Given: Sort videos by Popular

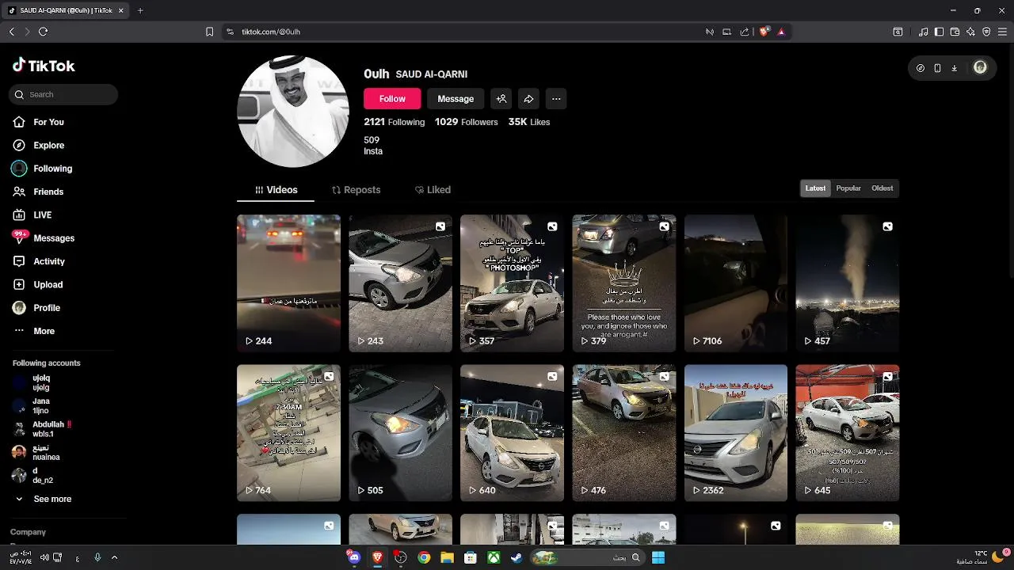Looking at the screenshot, I should [x=848, y=188].
